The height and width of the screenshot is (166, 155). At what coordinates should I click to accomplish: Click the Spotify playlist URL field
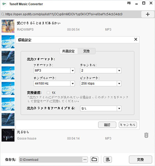tap(71, 14)
